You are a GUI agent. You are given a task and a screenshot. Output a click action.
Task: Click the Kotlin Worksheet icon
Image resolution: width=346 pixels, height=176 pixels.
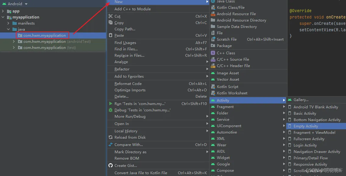tap(213, 93)
